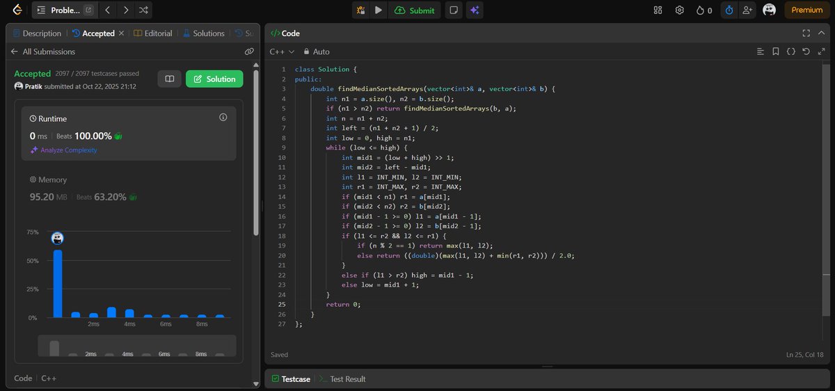Click the curly braces snippet icon

click(791, 51)
